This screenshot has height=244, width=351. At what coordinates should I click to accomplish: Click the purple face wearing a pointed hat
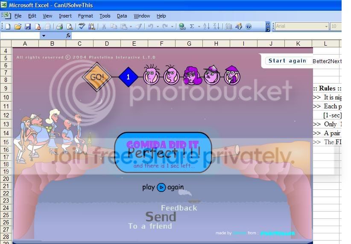pos(211,75)
